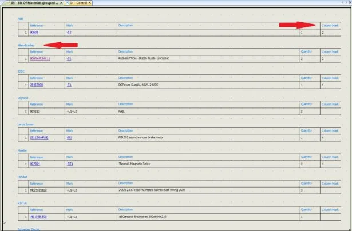Viewport: 352px width, 231px height.
Task: Open mark link -S2 in ABB table
Action: [x=69, y=32]
